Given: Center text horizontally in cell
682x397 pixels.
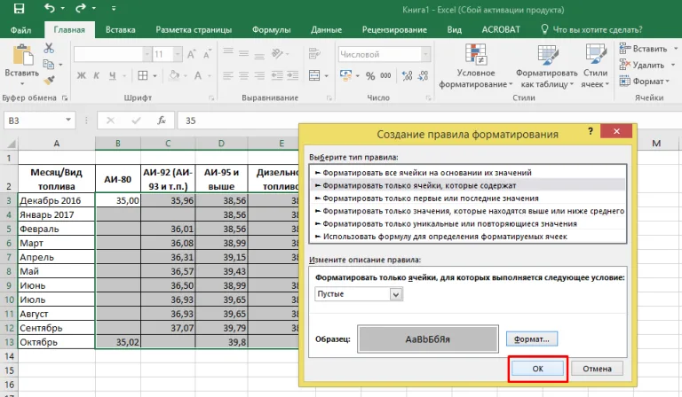Looking at the screenshot, I should pyautogui.click(x=243, y=76).
